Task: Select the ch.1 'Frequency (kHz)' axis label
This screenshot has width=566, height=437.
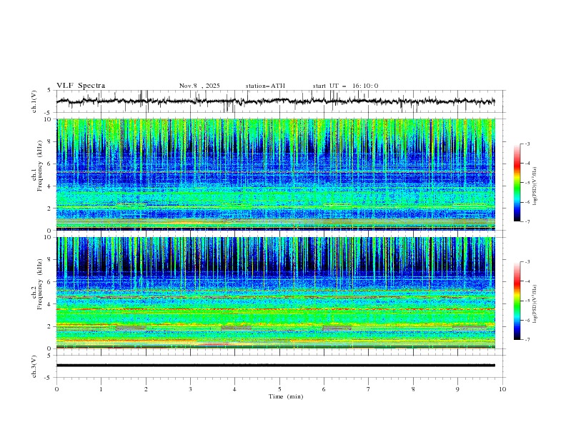Action: point(40,166)
